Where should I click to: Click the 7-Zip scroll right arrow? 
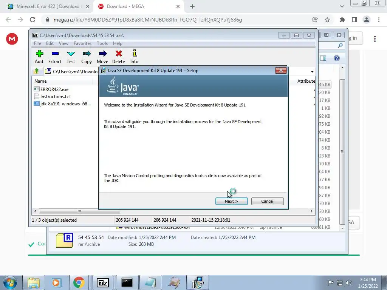click(x=311, y=211)
